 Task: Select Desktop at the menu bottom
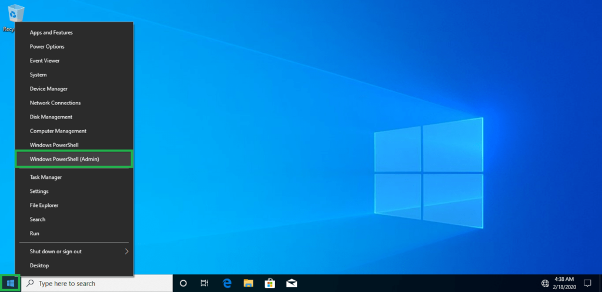(74, 265)
